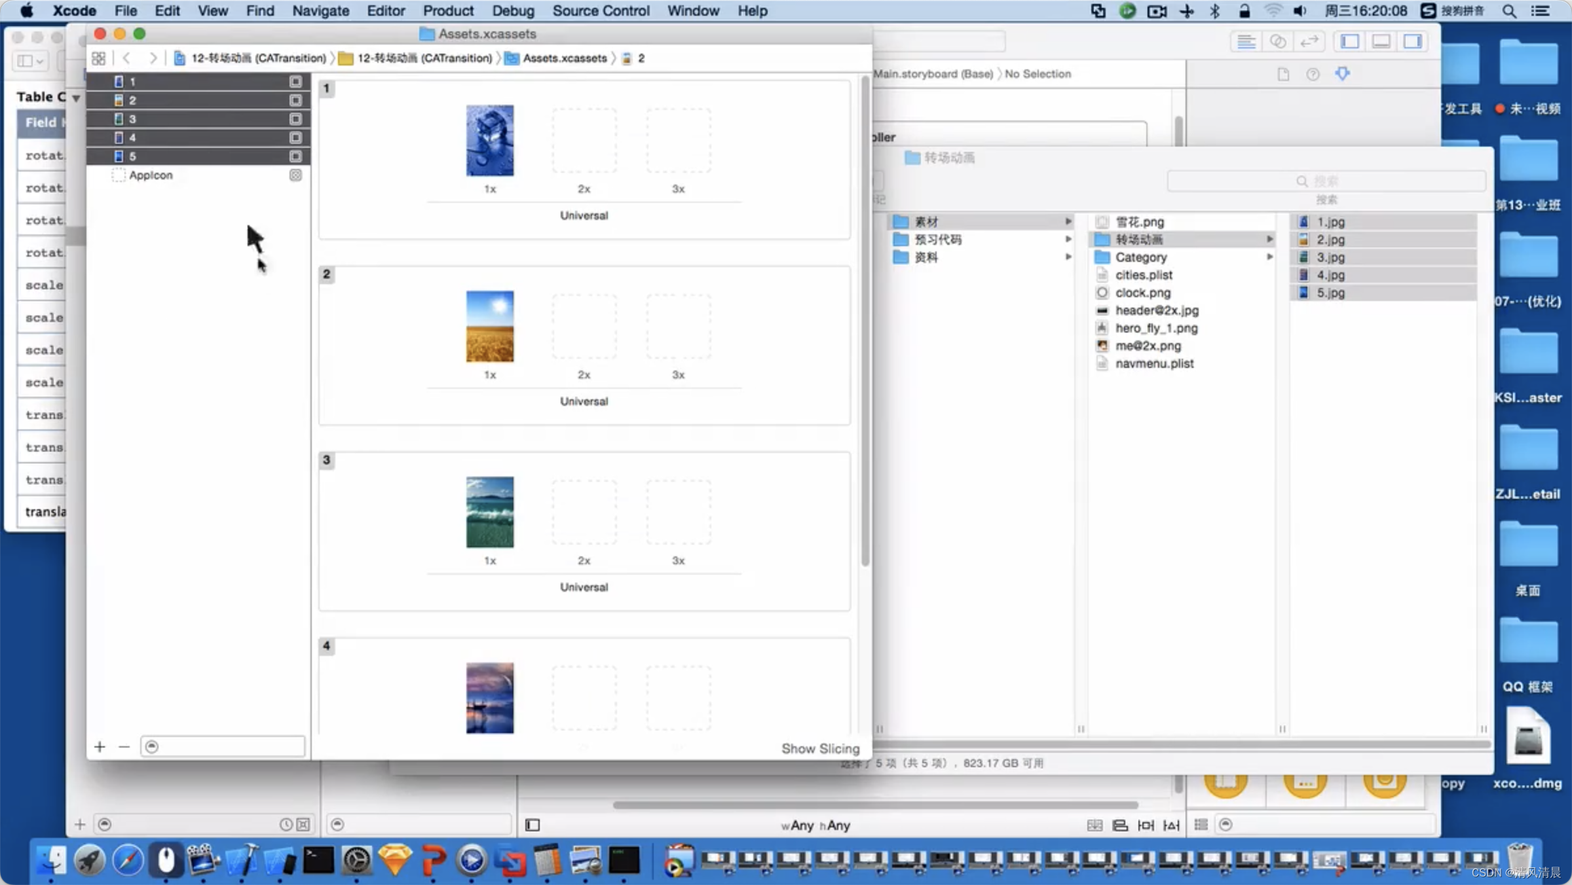Select image asset 1 in sidebar
Screen dimensions: 1572x885
pos(201,81)
